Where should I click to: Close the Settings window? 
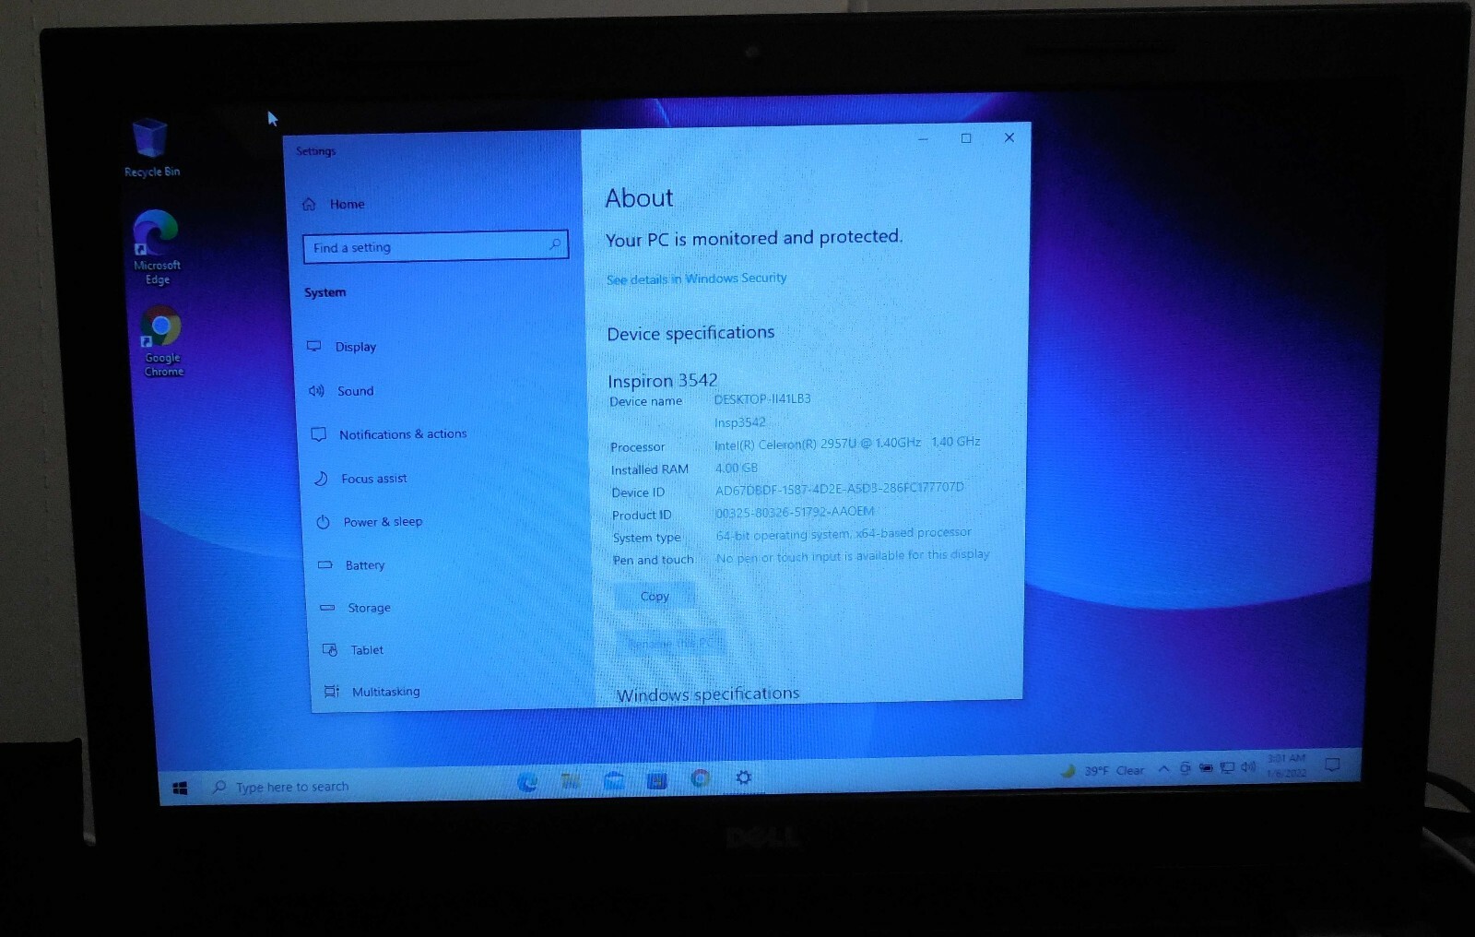point(1009,137)
